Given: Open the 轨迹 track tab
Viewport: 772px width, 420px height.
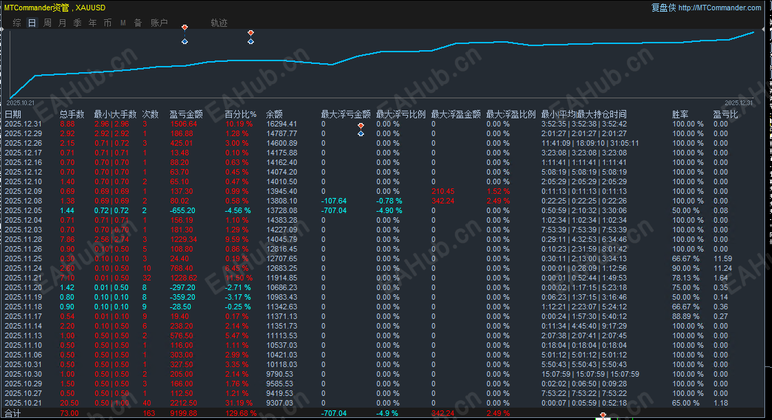Looking at the screenshot, I should tap(219, 23).
